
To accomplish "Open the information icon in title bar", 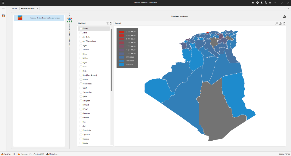I will 257,3.
